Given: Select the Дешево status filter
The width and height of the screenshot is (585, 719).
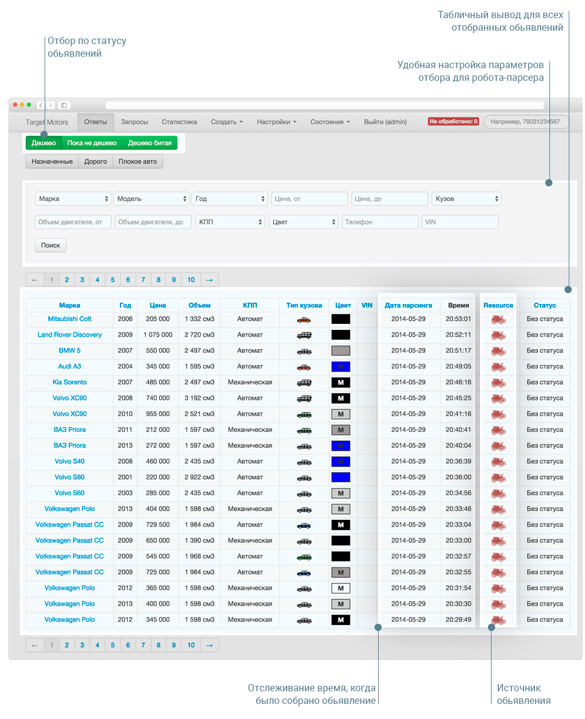Looking at the screenshot, I should click(43, 143).
